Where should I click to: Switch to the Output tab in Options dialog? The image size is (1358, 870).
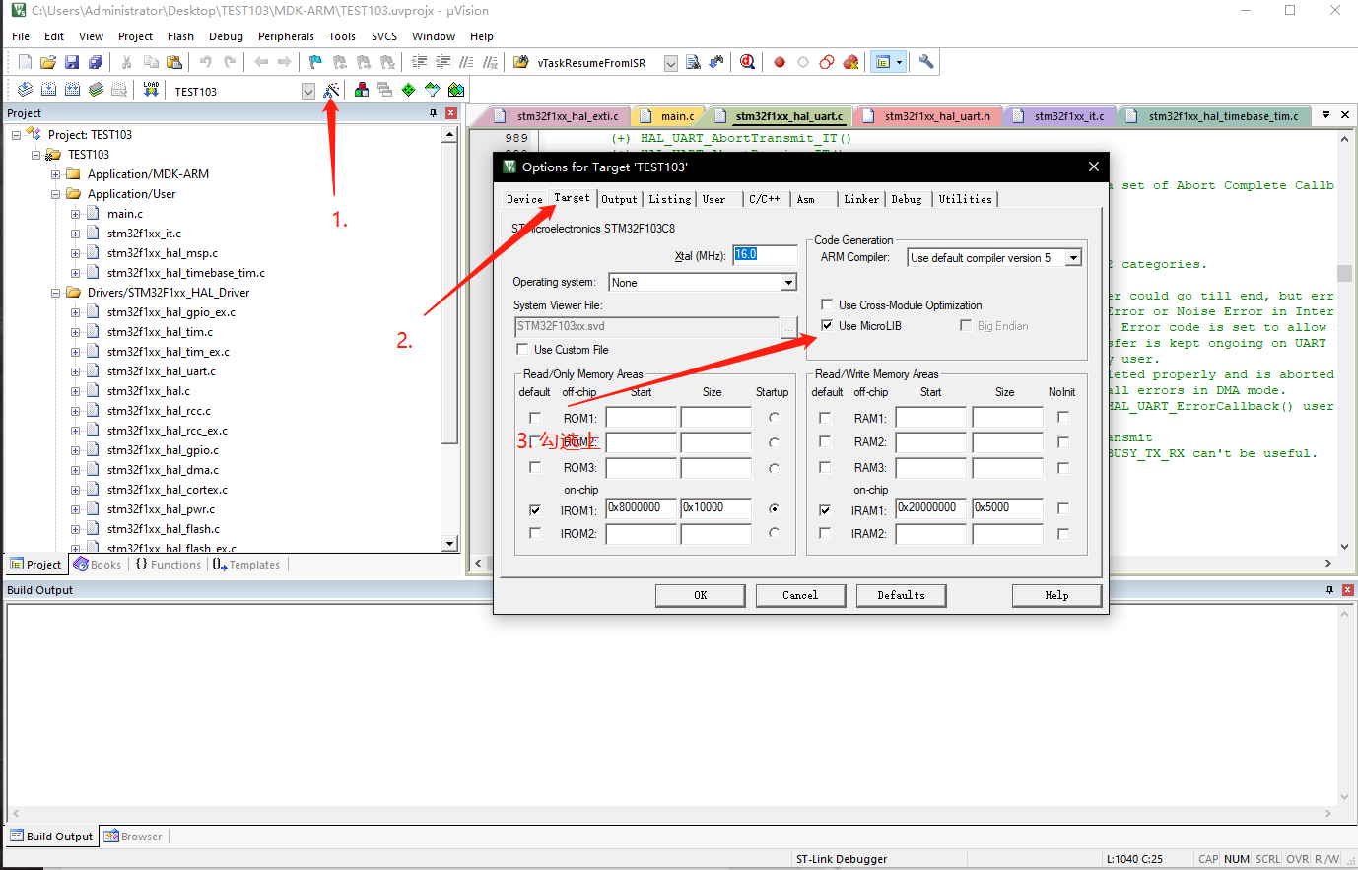tap(619, 199)
